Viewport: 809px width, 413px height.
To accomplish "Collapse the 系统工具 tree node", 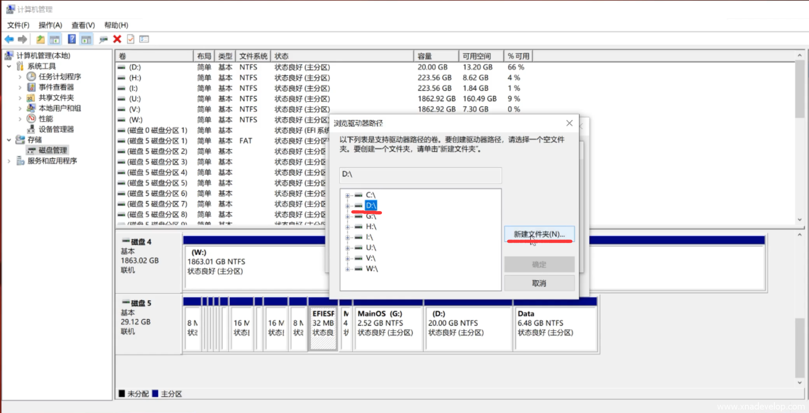I will [x=9, y=66].
